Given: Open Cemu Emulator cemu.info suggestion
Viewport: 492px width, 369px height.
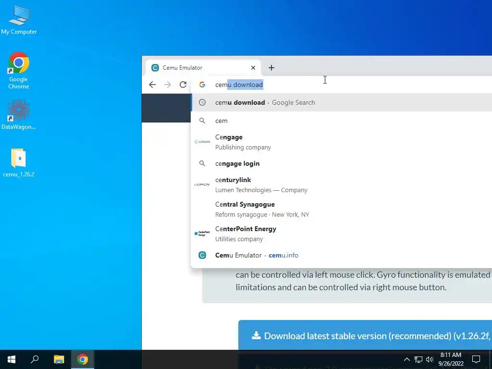Looking at the screenshot, I should click(342, 255).
